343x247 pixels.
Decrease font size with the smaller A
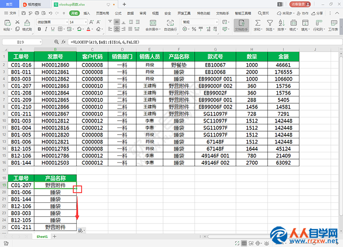click(x=98, y=22)
